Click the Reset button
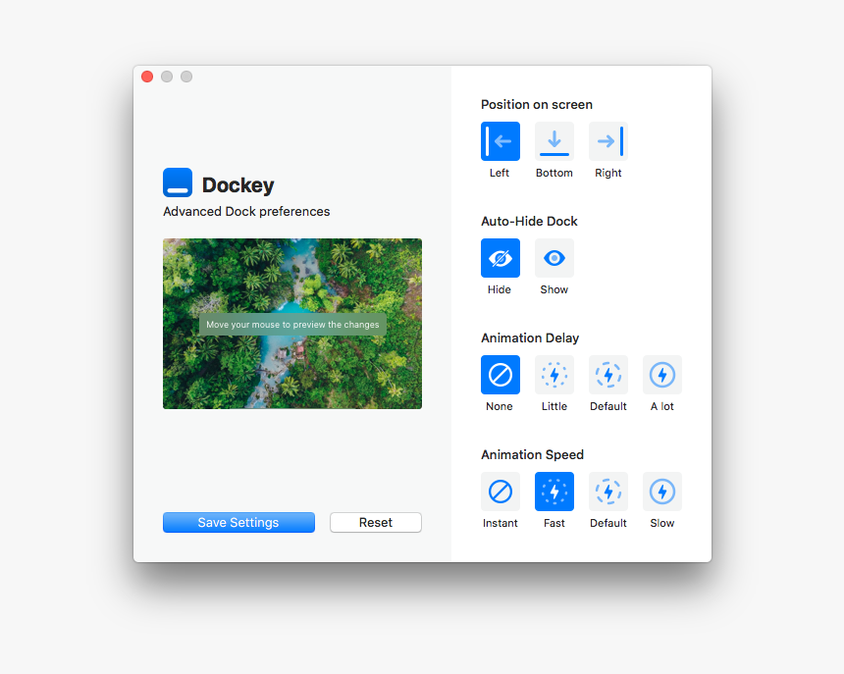Viewport: 844px width, 674px height. tap(376, 522)
